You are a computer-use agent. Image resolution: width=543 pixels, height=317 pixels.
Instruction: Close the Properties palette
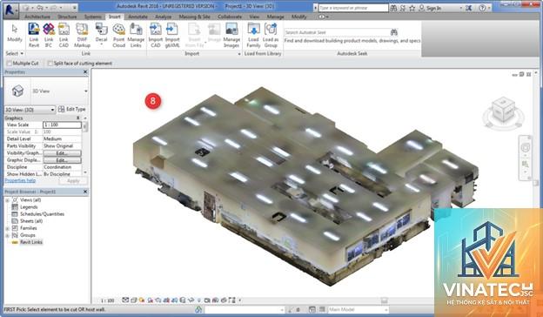85,72
